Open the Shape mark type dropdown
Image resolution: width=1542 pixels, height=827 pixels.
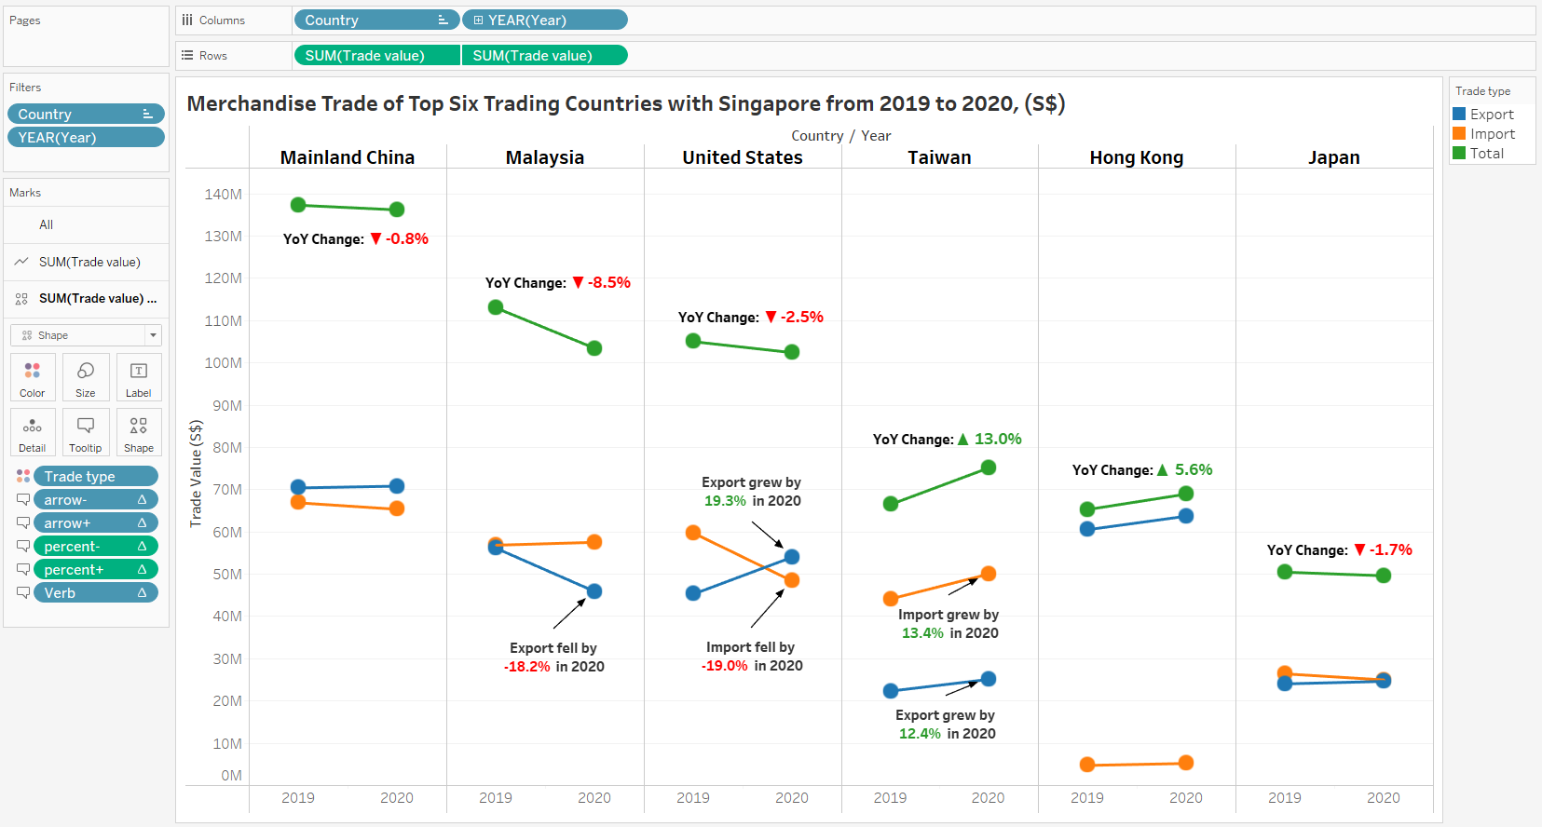86,335
